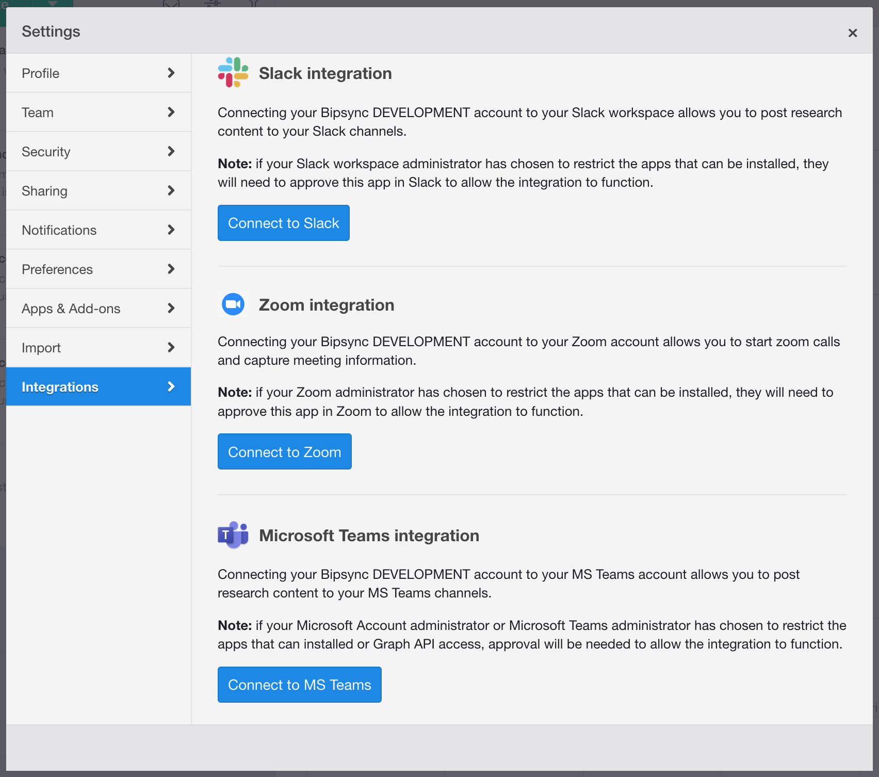The width and height of the screenshot is (879, 777).
Task: Click the "Settings" dialog title
Action: [x=51, y=31]
